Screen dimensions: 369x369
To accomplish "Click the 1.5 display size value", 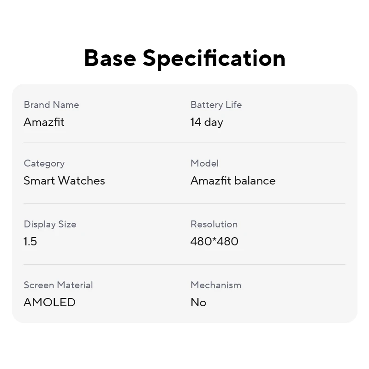I will tap(30, 241).
